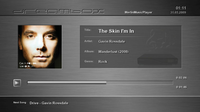Image resolution: width=200 pixels, height=112 pixels.
Task: Click the Dreambox logo
Action: pos(59,11)
